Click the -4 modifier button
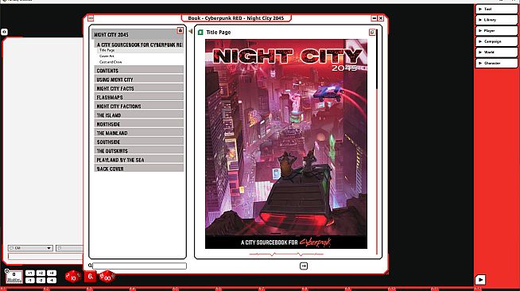The image size is (520, 291). point(52,280)
